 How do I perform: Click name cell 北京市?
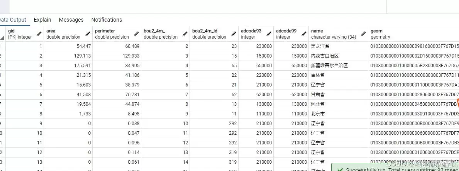[339, 114]
